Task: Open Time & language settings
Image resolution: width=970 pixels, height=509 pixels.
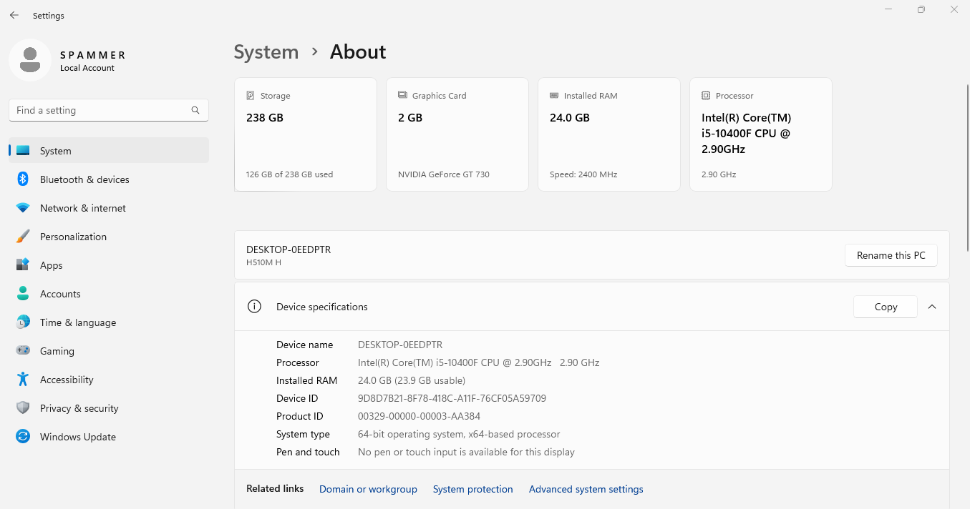Action: [x=109, y=322]
